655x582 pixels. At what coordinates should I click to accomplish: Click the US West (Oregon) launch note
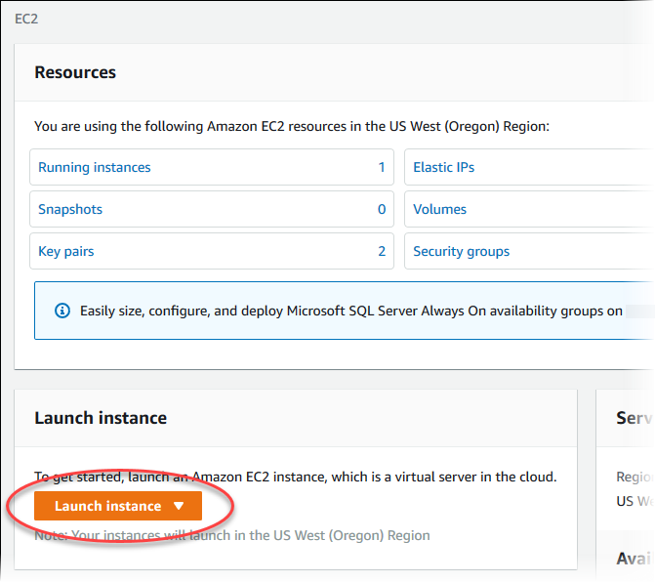(232, 535)
